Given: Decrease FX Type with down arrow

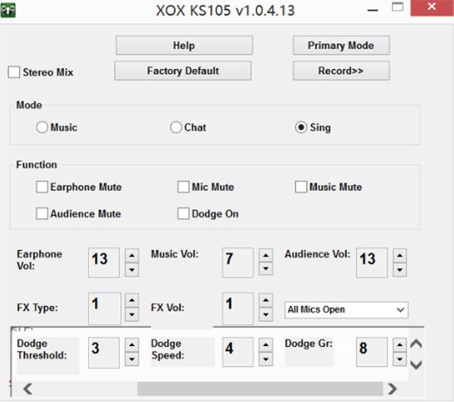Looking at the screenshot, I should point(132,315).
